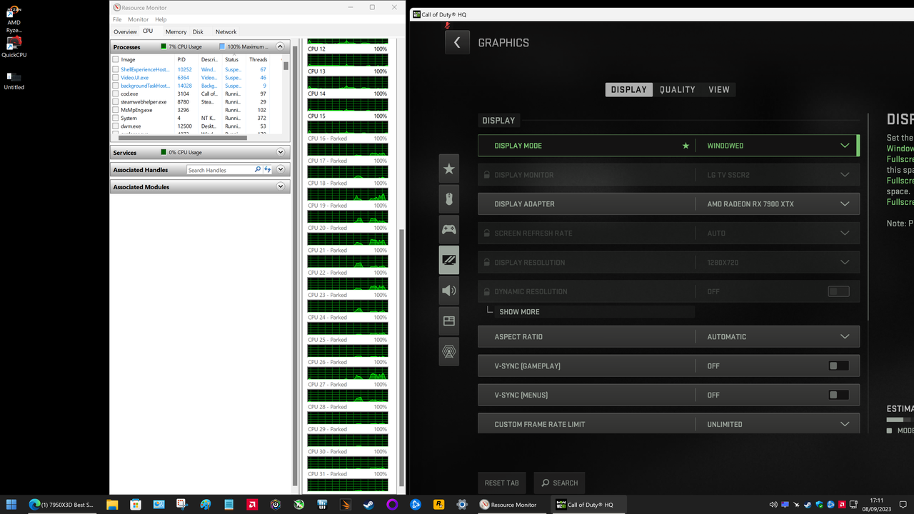Sort processes by the Threads column

click(258, 60)
